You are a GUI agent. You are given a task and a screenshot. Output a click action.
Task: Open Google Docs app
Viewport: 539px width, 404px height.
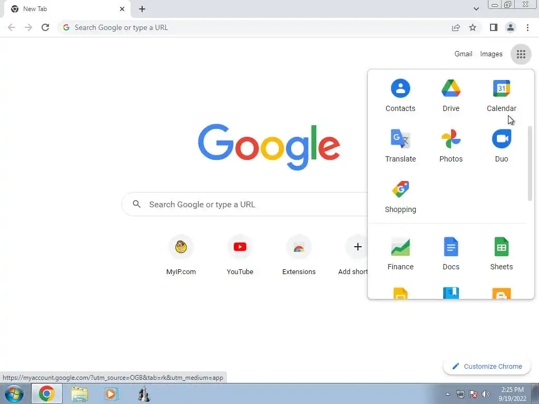451,254
